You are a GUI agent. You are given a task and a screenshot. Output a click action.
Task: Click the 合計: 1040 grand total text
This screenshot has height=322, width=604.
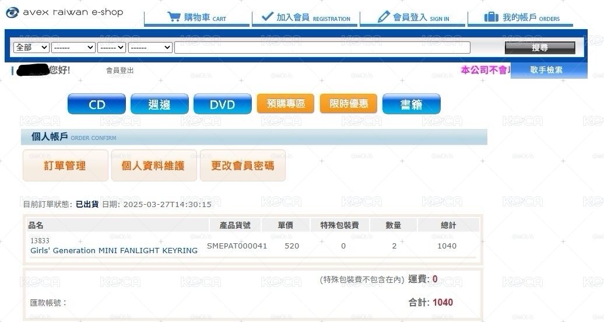click(x=431, y=302)
